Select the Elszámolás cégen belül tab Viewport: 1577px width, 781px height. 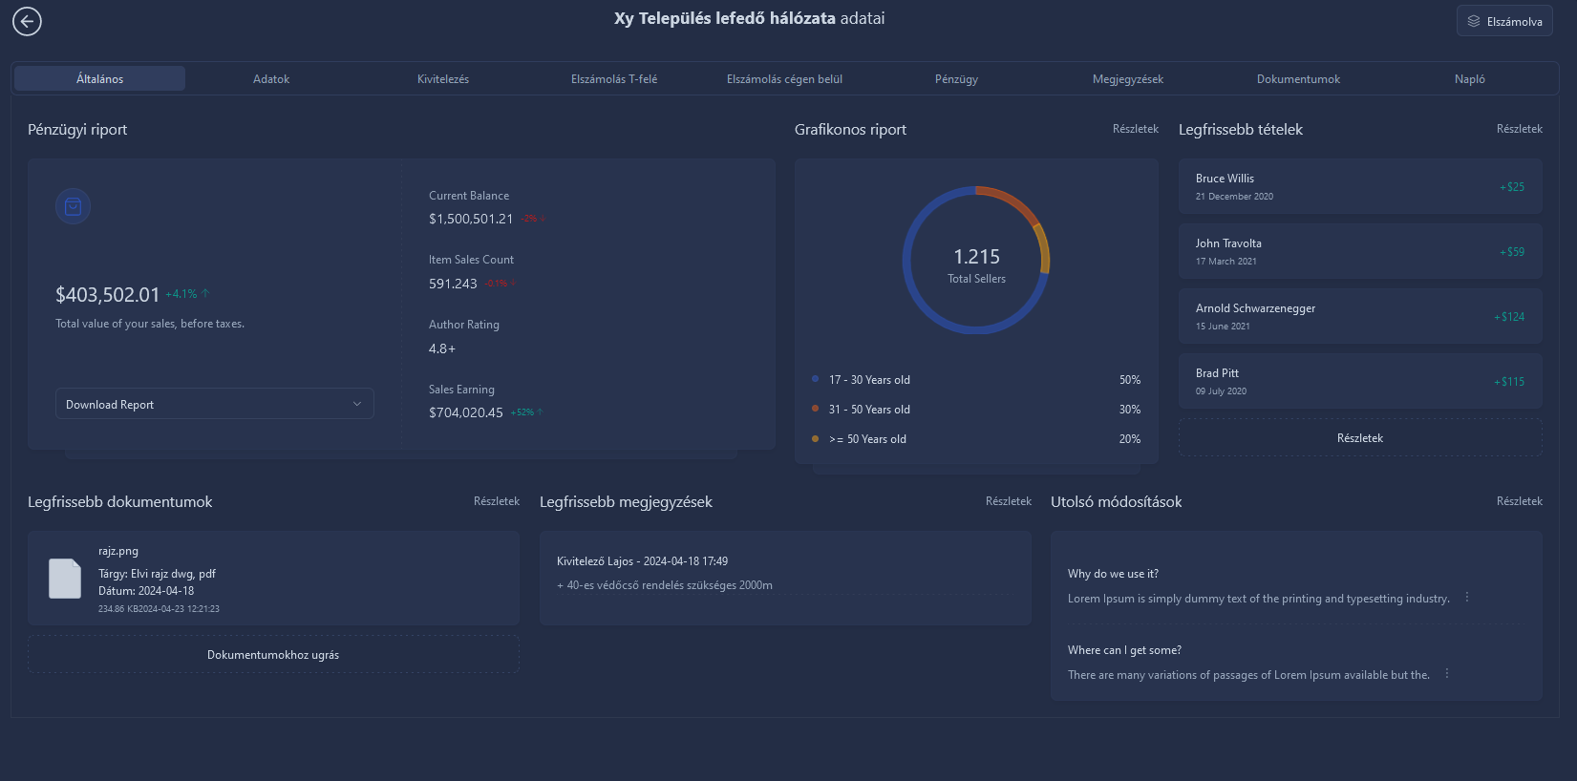point(785,79)
